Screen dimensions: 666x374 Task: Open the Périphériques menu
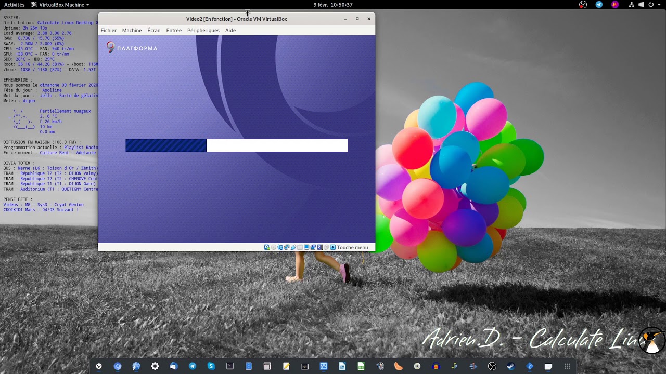pos(203,30)
